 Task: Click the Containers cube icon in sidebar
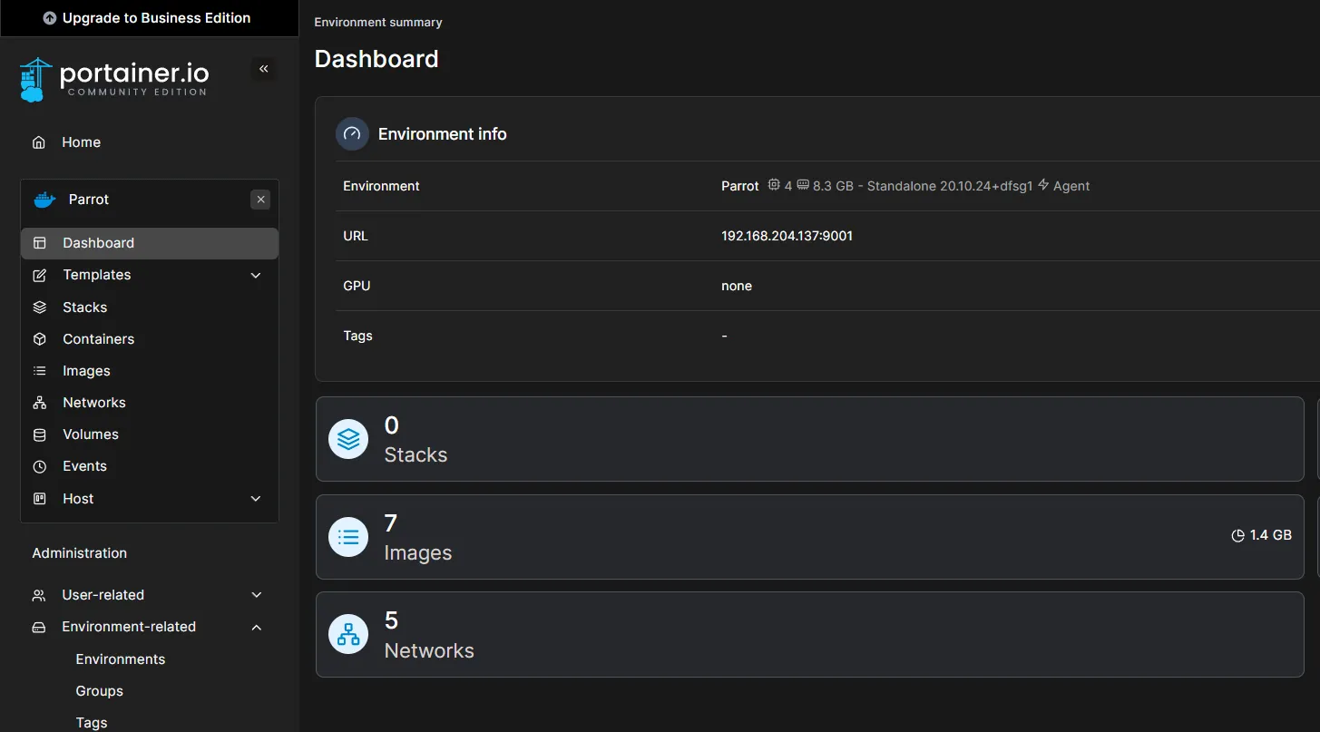point(40,339)
